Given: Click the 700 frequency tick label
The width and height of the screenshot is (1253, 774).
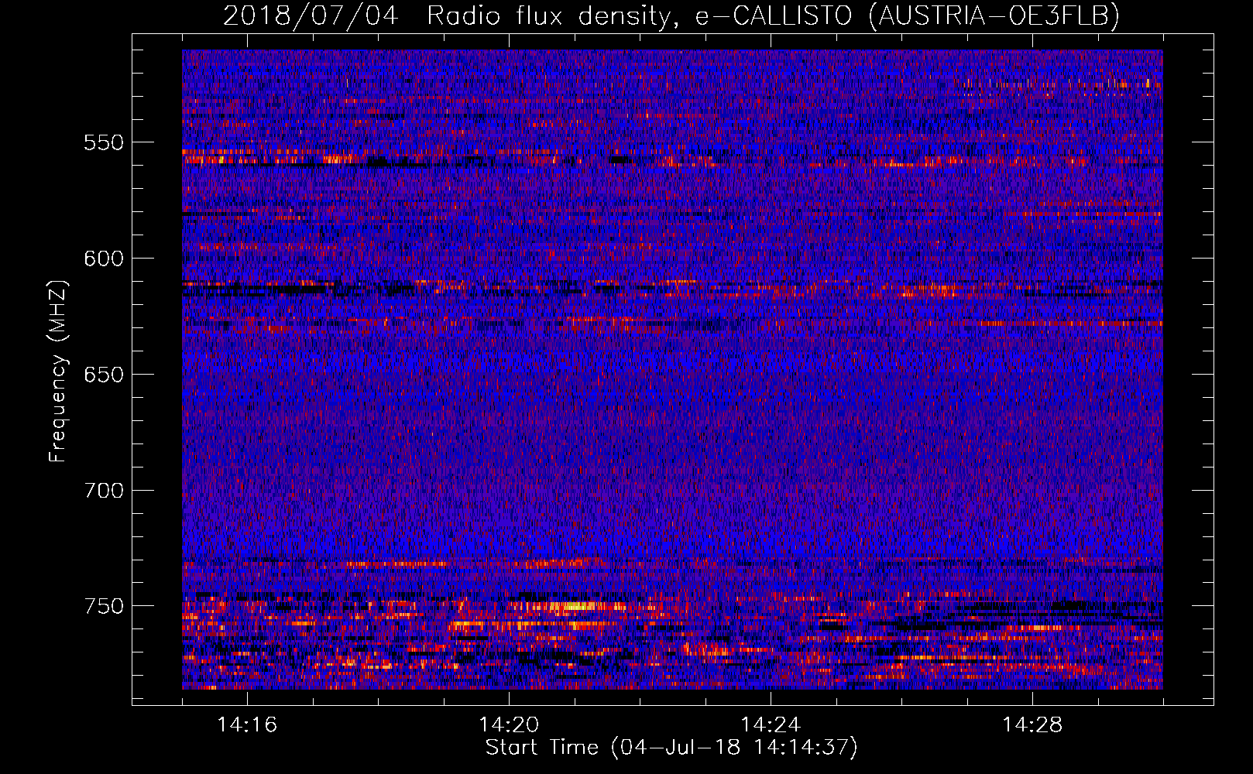Looking at the screenshot, I should click(104, 491).
